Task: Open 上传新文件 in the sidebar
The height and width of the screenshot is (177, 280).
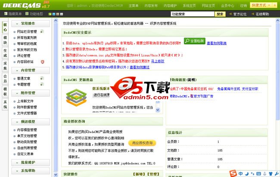Action: 25,101
